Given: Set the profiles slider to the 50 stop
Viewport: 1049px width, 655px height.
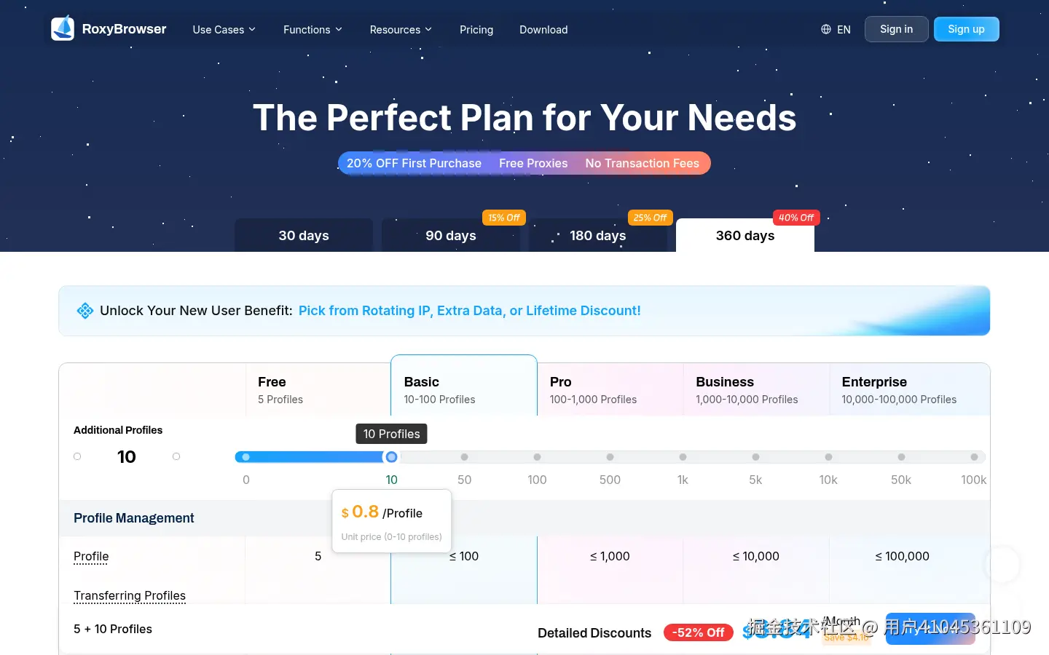Looking at the screenshot, I should pos(465,457).
